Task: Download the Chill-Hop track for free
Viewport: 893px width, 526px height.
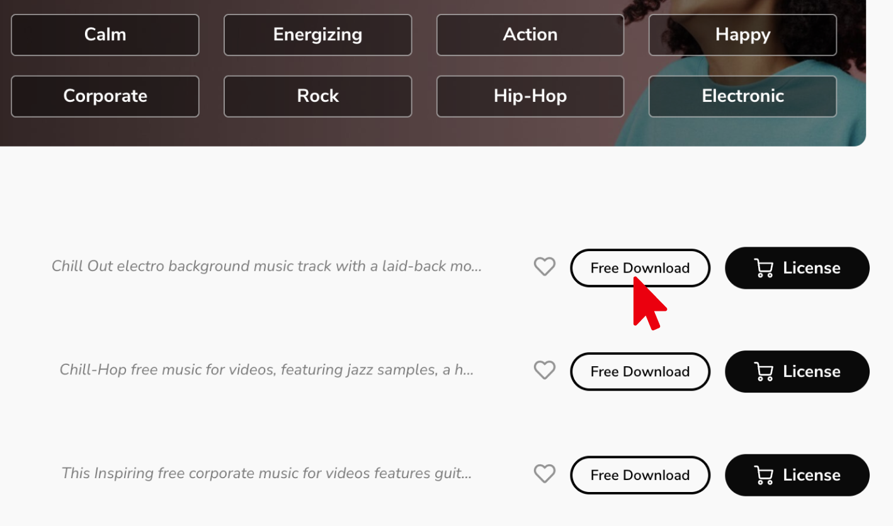Action: coord(640,371)
